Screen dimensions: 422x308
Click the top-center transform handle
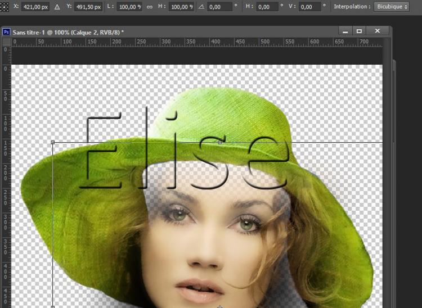click(219, 142)
